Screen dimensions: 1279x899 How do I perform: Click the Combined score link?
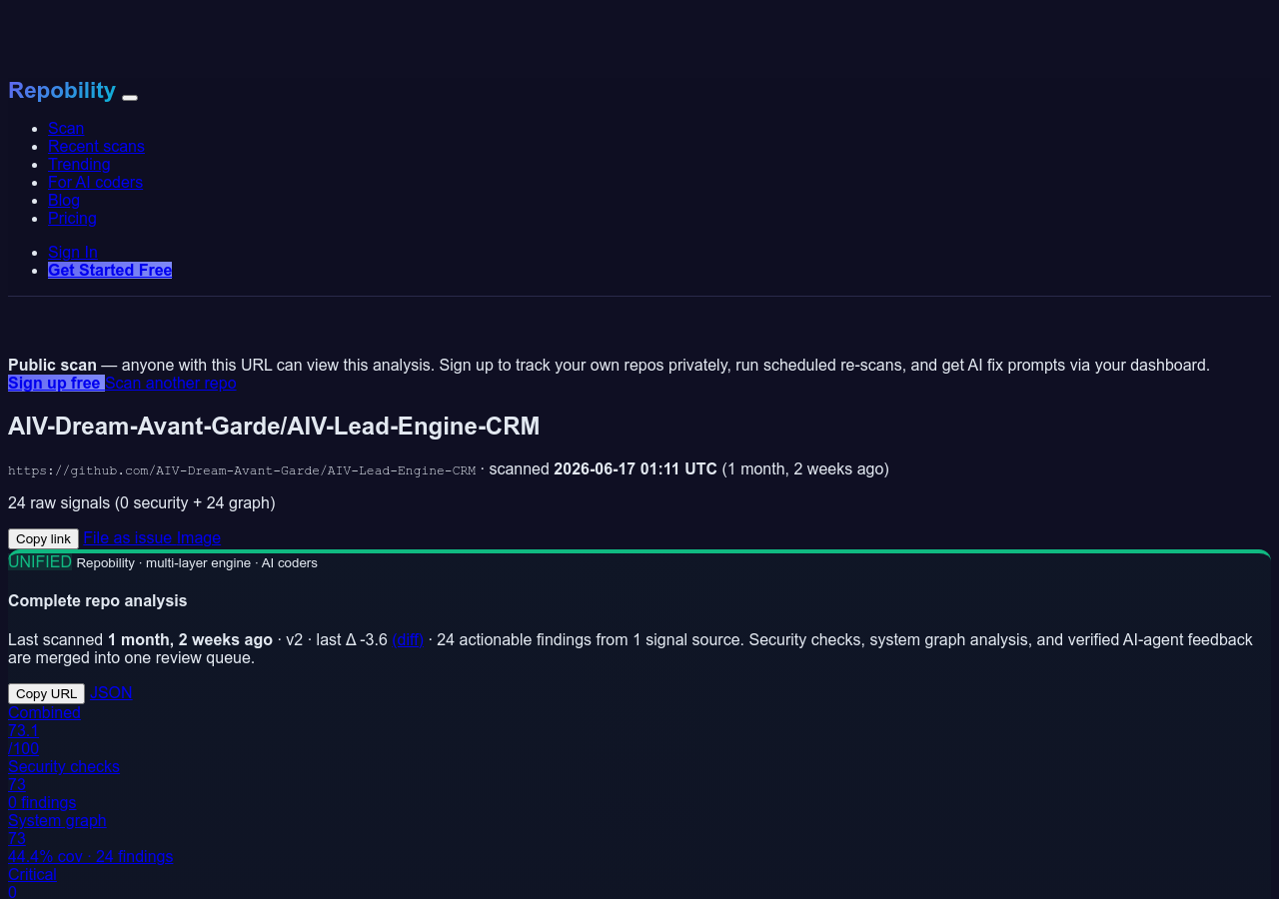[x=44, y=712]
